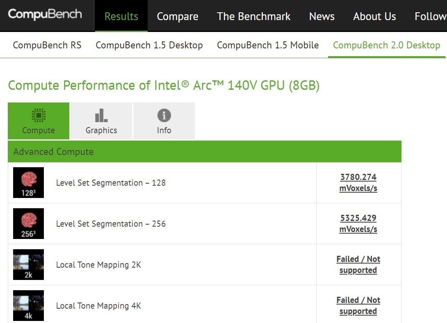Open the Results menu item
447x323 pixels.
121,16
